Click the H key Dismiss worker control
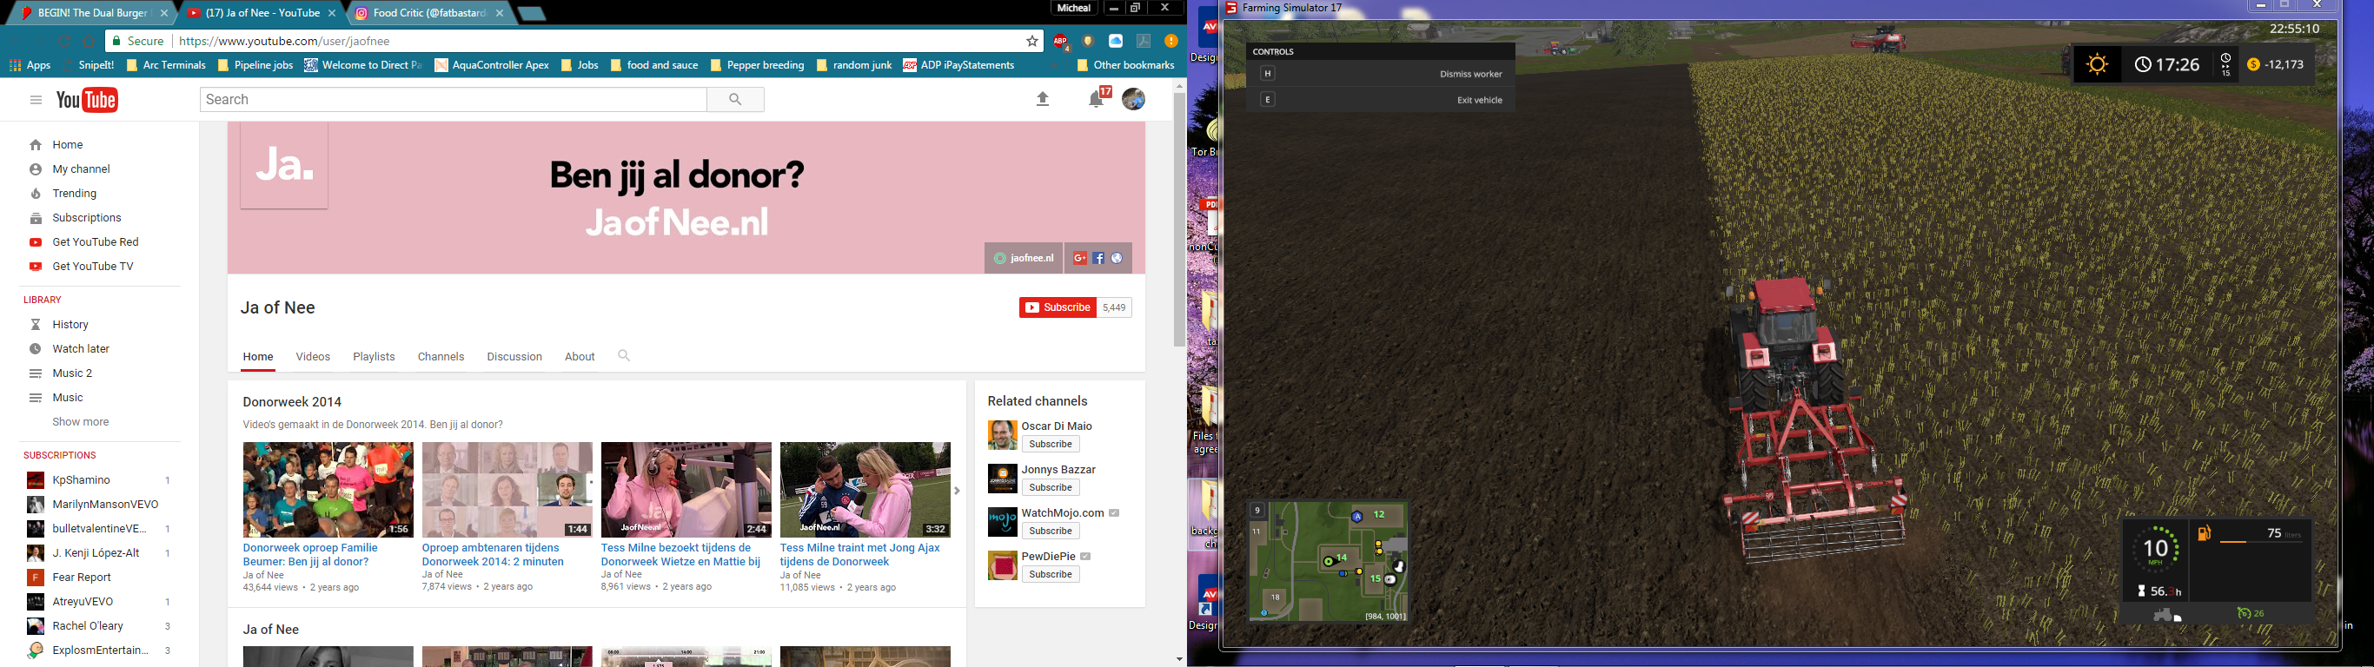 [x=1381, y=74]
